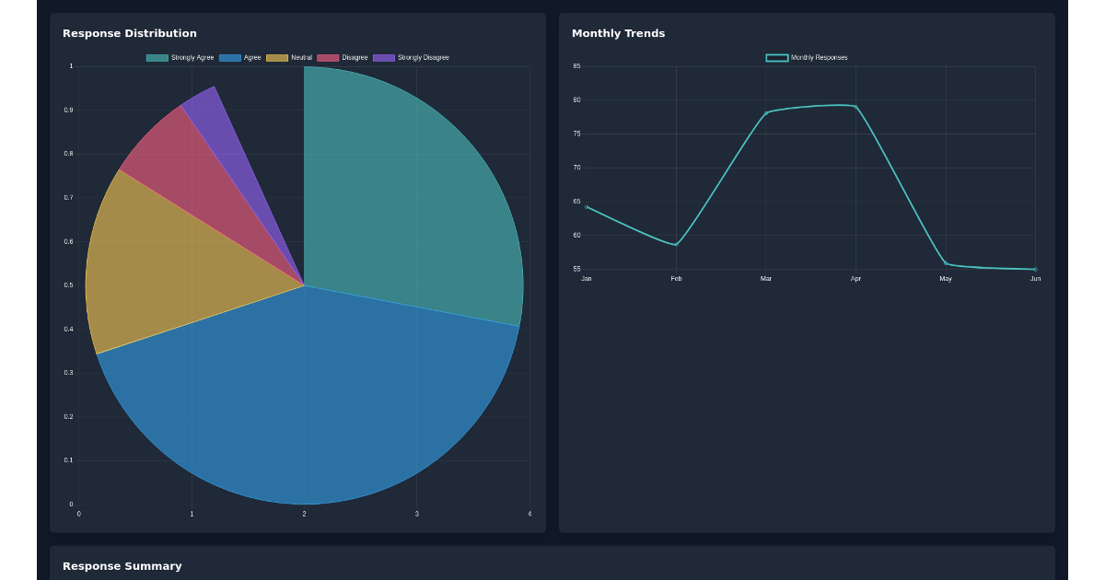Click the Monthly Responses legend marker
The image size is (1105, 580).
[x=776, y=56]
